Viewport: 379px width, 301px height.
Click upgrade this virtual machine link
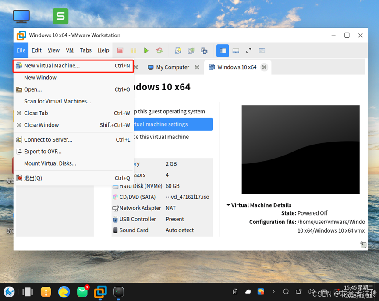click(161, 137)
